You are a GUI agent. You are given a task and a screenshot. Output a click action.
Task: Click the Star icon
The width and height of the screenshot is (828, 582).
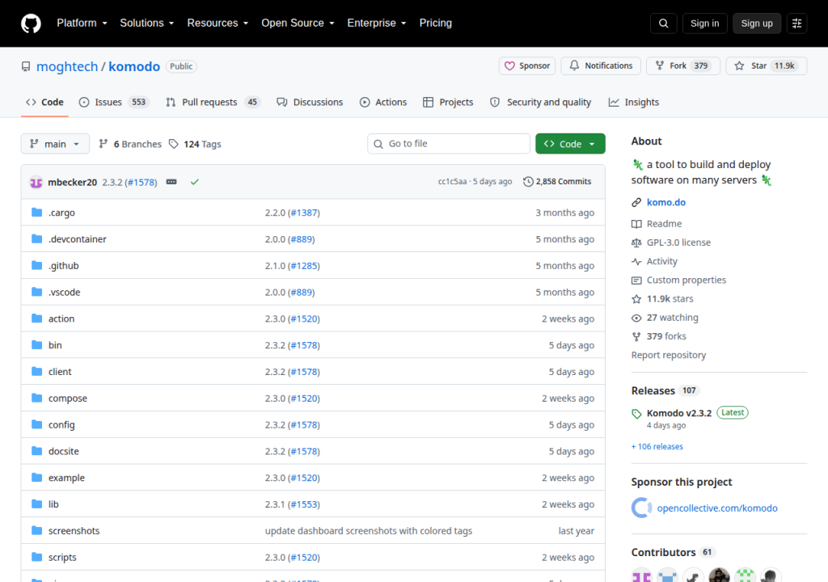739,65
